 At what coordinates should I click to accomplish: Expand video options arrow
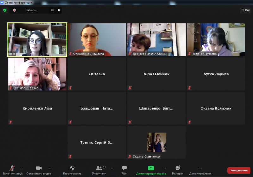(50, 168)
